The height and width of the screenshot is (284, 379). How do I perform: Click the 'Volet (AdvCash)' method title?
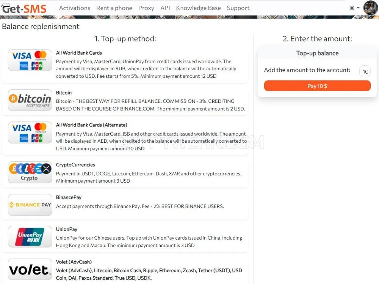(x=74, y=262)
